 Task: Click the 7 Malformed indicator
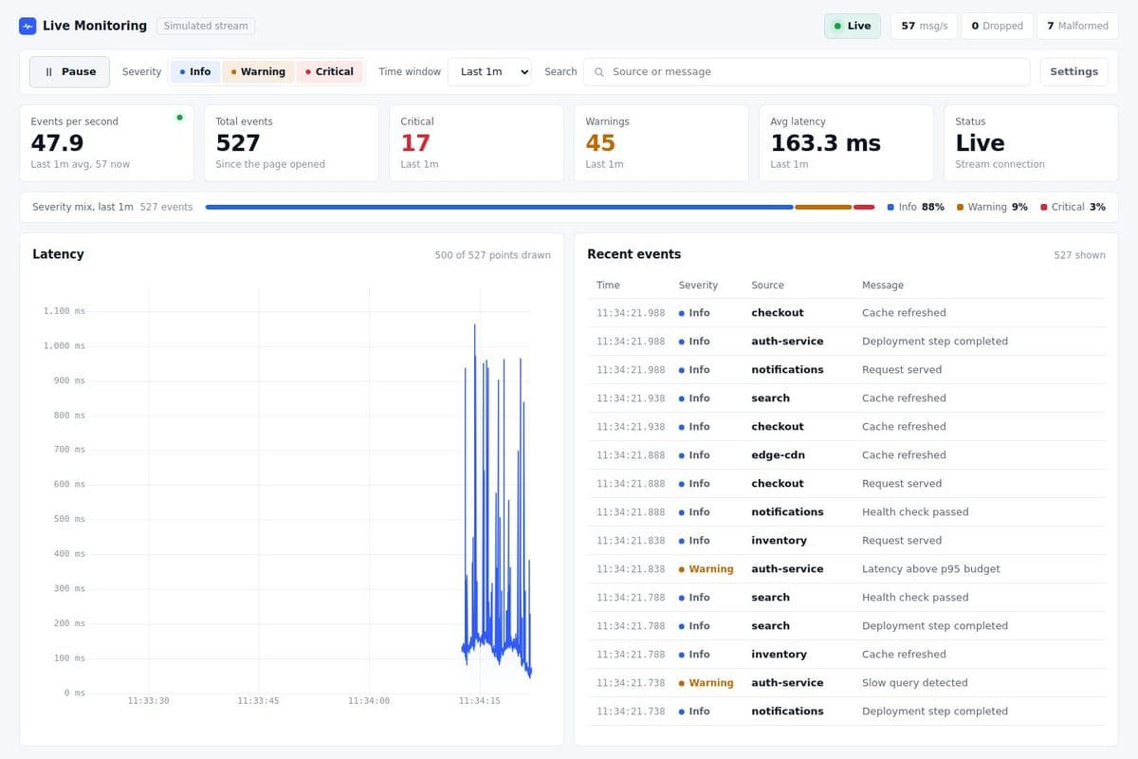[x=1077, y=26]
